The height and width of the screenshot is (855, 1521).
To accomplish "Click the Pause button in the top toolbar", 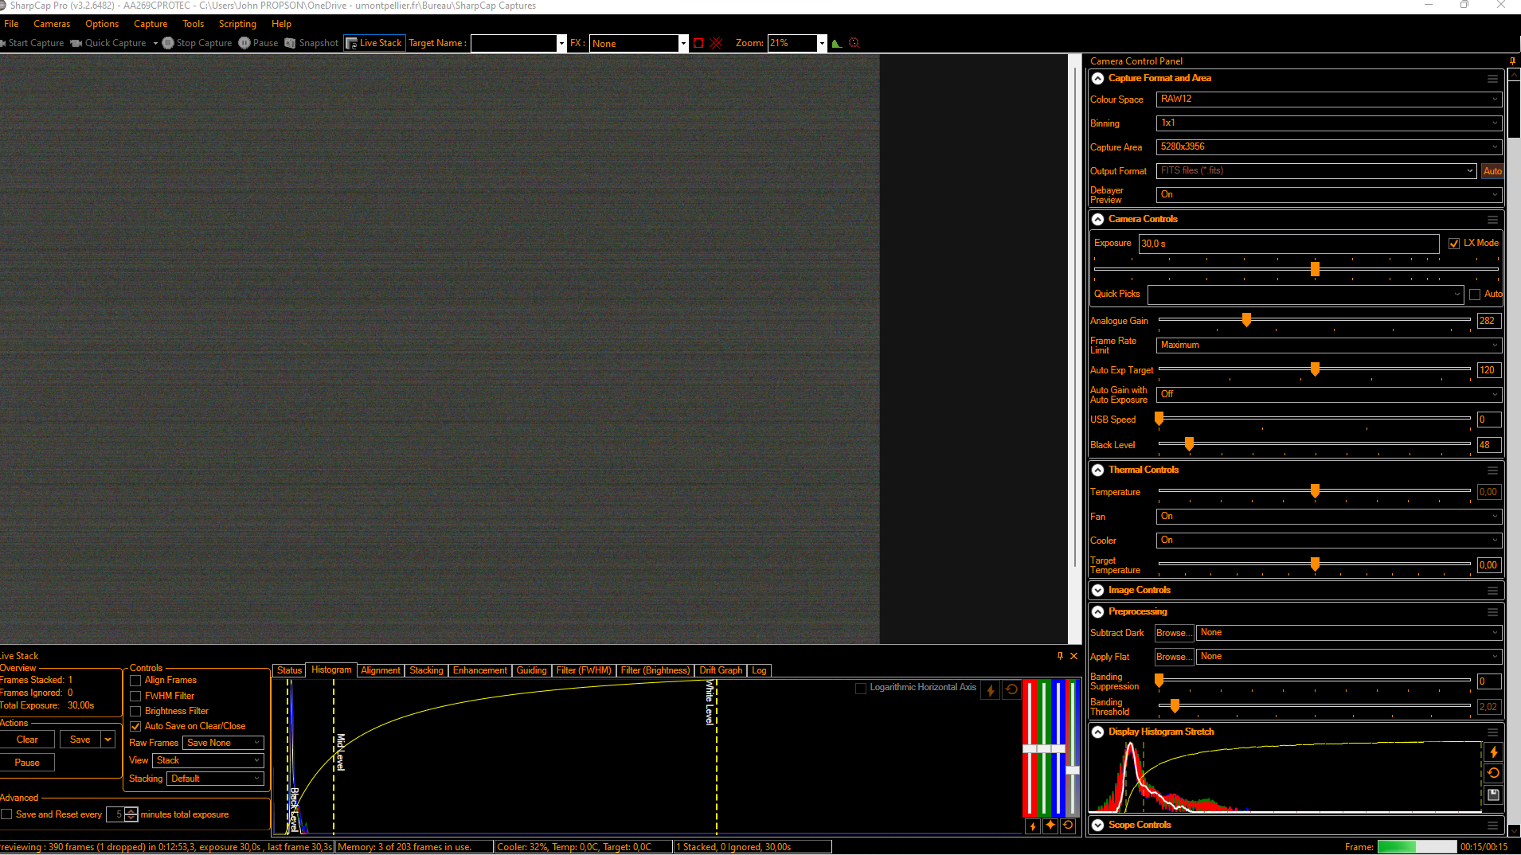I will 258,43.
